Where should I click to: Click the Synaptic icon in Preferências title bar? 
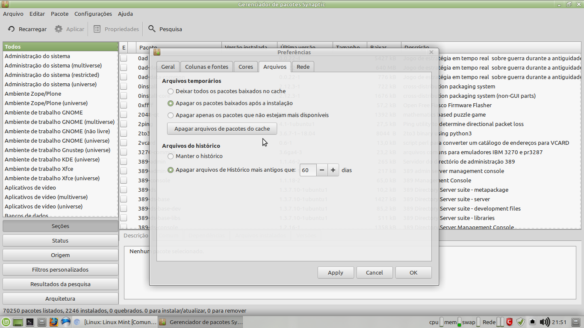point(157,52)
